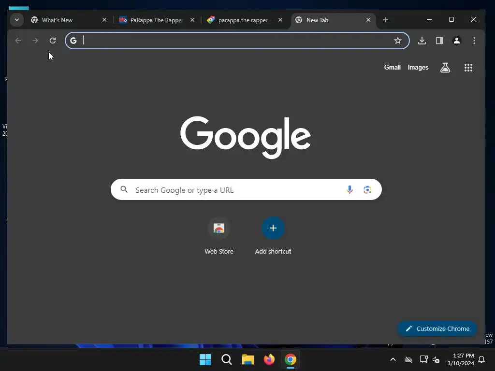Open the tab search dropdown arrow
This screenshot has width=495, height=371.
[x=17, y=20]
